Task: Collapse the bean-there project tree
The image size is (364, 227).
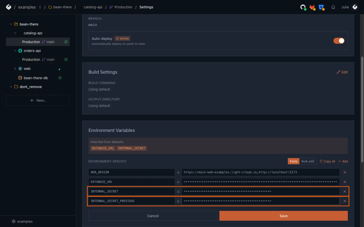Action: tap(11, 24)
